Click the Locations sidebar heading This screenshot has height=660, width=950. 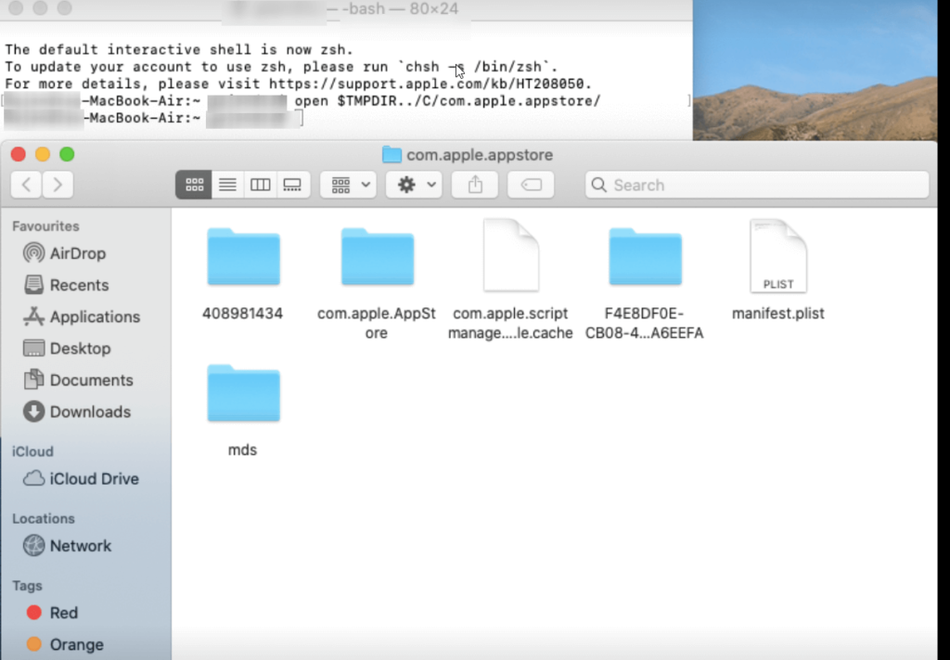pyautogui.click(x=43, y=519)
